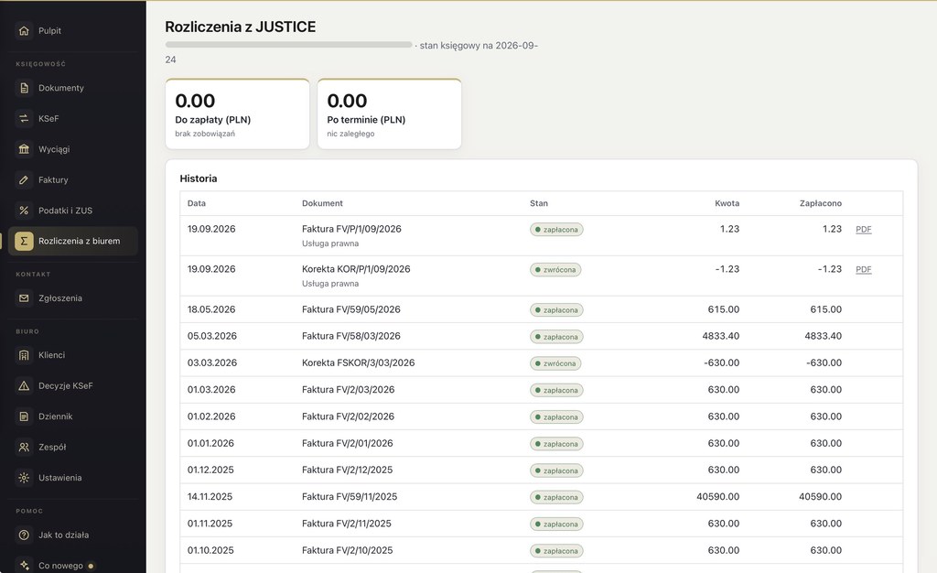Image resolution: width=937 pixels, height=573 pixels.
Task: Download PDF for Faktura FV/P/1/09/2026
Action: (864, 230)
